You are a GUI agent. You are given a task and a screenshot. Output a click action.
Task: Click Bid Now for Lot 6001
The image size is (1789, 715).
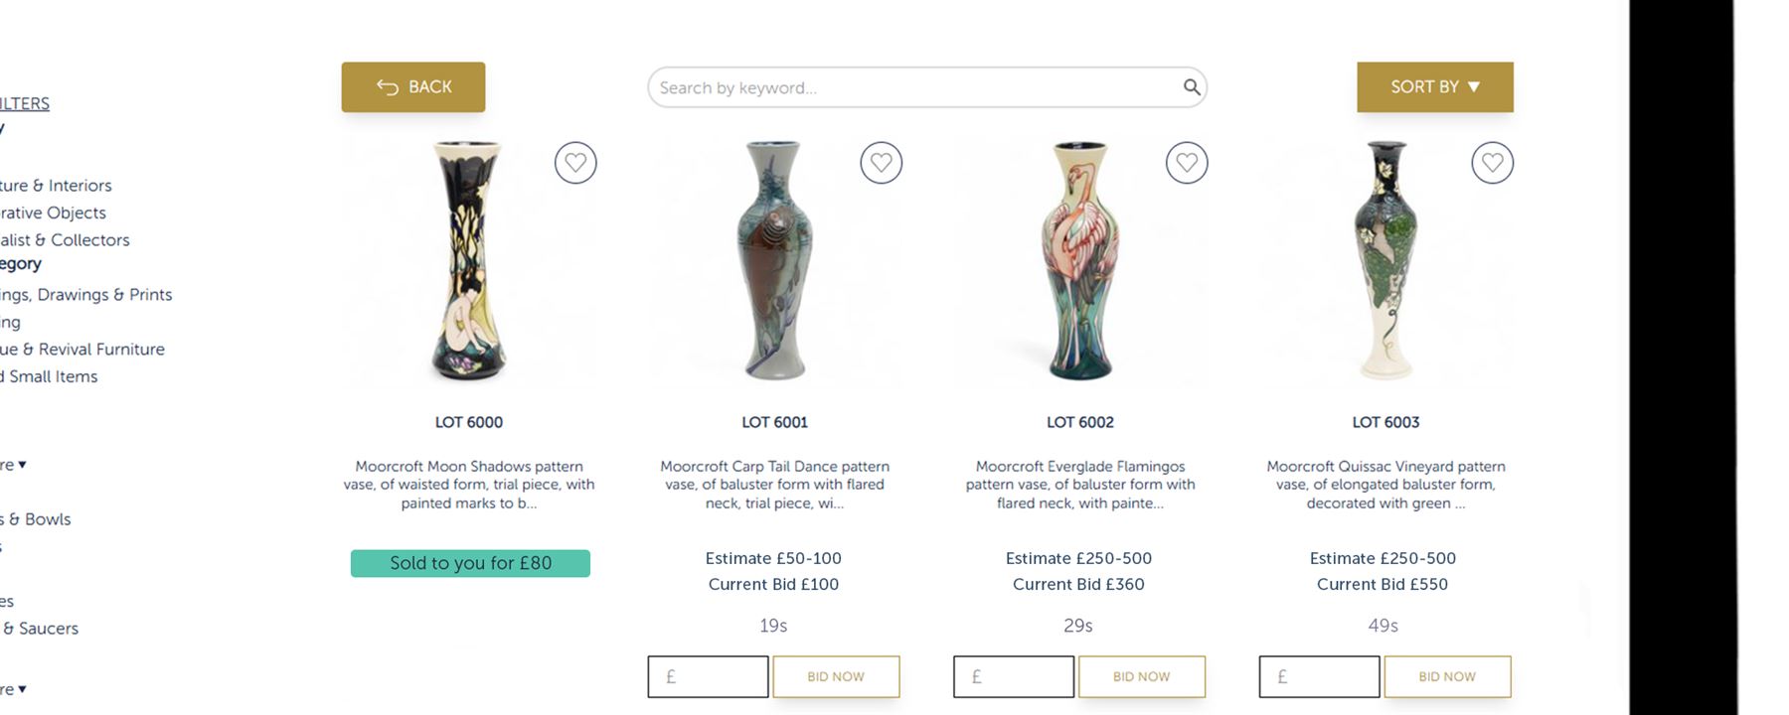pyautogui.click(x=836, y=676)
